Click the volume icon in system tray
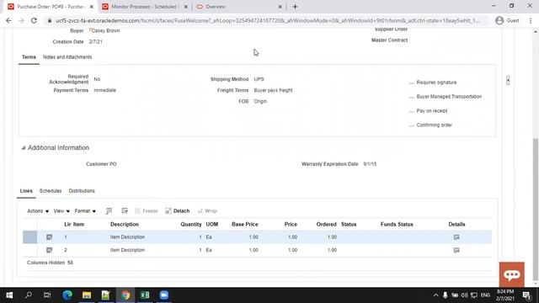Viewport: 539px width, 303px height. (x=464, y=295)
